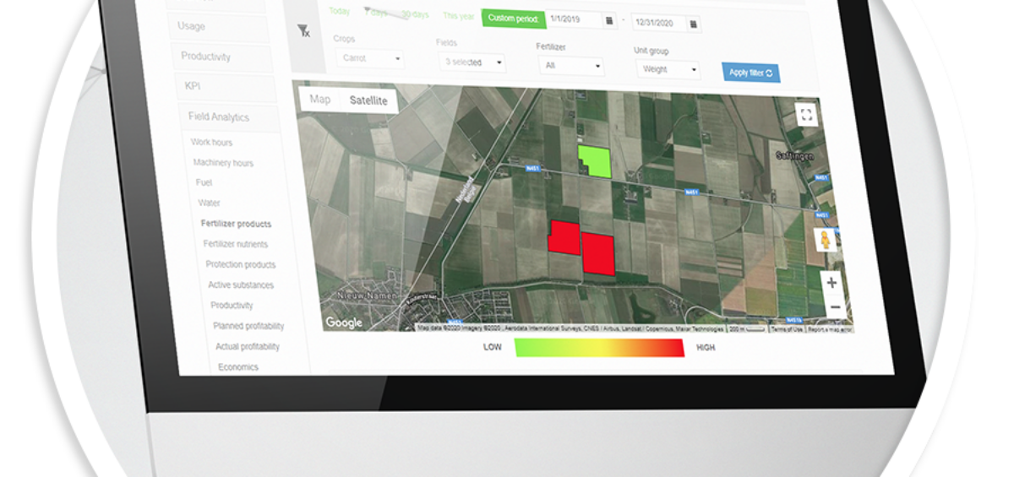This screenshot has width=1014, height=477.
Task: Select Protection products in the sidebar
Action: [x=241, y=265]
